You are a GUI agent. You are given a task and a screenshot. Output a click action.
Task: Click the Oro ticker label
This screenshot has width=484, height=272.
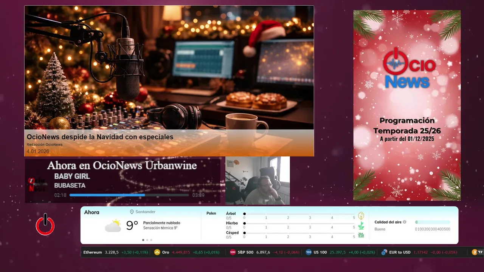point(166,252)
